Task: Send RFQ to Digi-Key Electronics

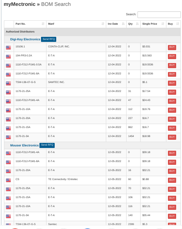Action: (x=48, y=39)
